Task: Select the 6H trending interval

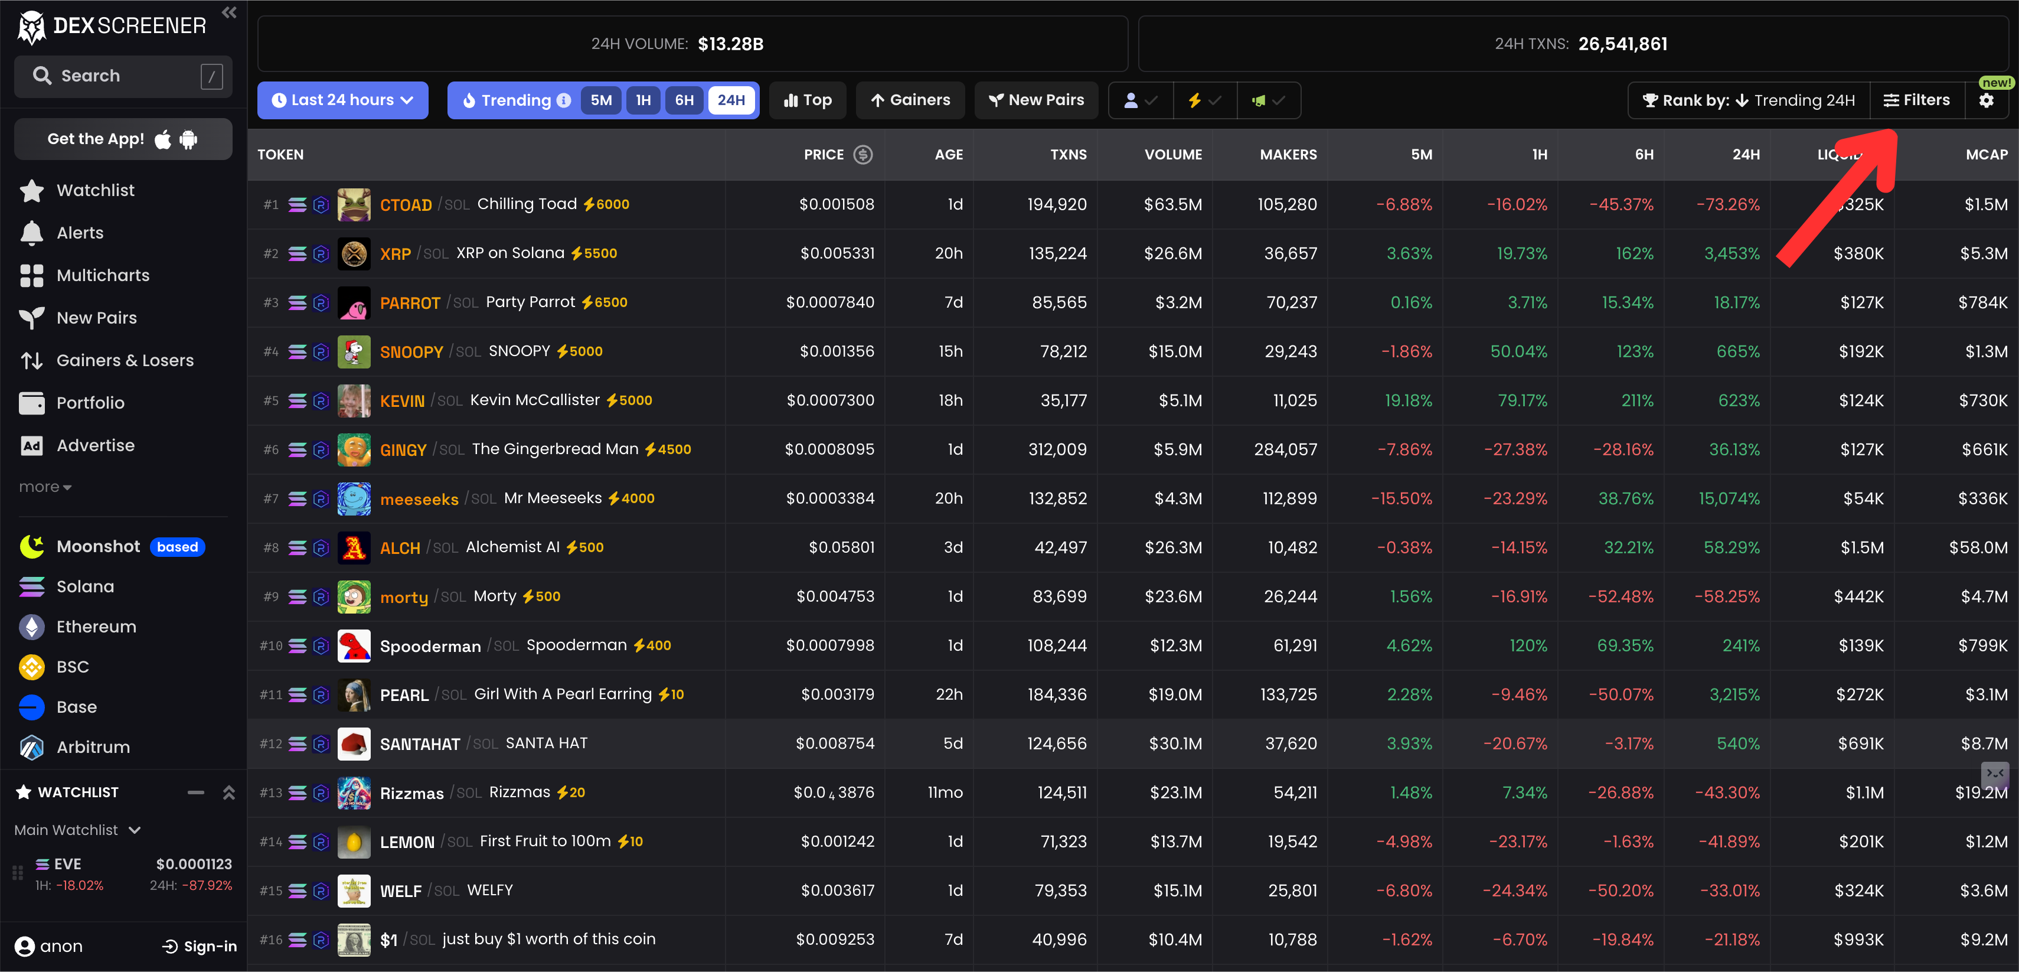Action: 684,100
